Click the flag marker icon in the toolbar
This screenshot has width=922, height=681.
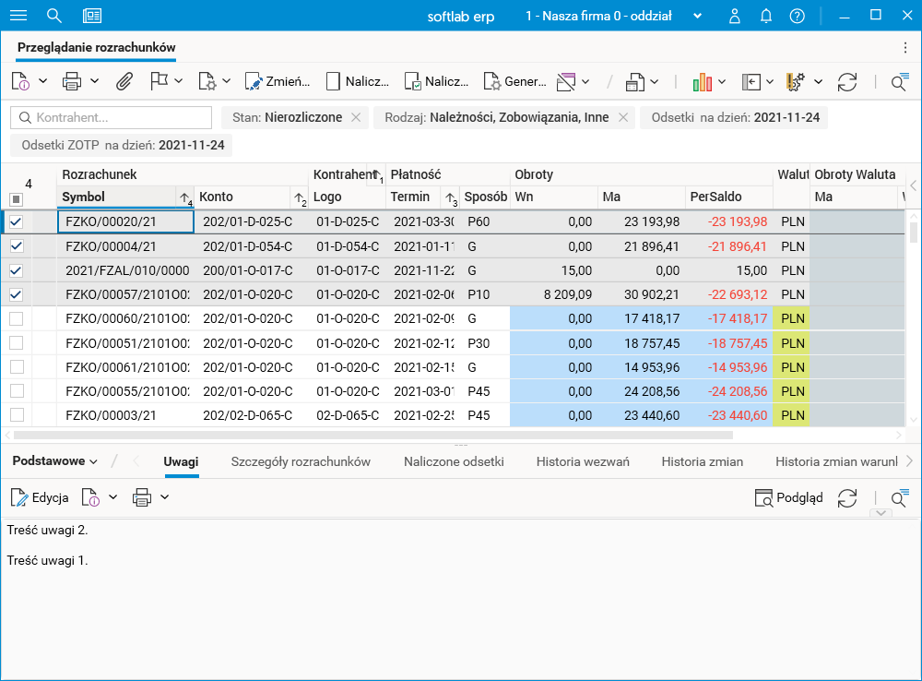point(159,82)
